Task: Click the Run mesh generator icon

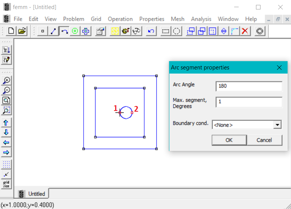Action: coord(115,31)
